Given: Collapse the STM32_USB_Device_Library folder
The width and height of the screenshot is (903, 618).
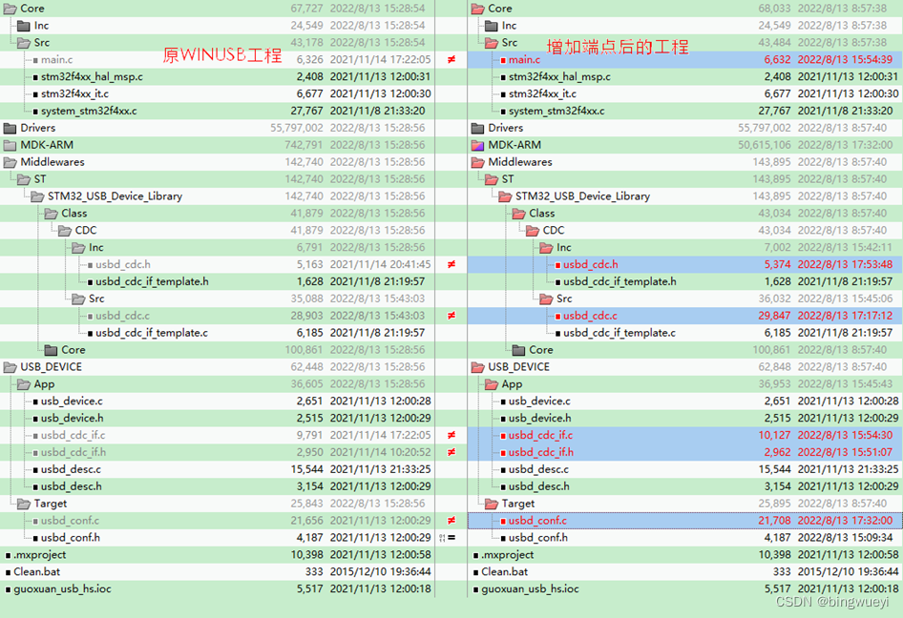Looking at the screenshot, I should coord(36,196).
